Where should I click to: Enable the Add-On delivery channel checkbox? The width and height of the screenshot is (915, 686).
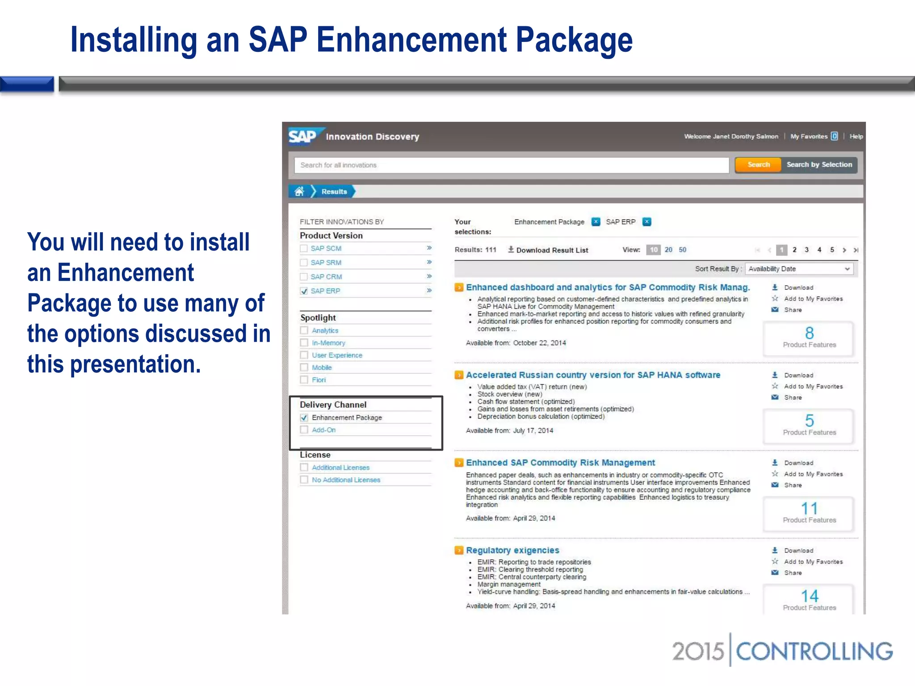304,430
